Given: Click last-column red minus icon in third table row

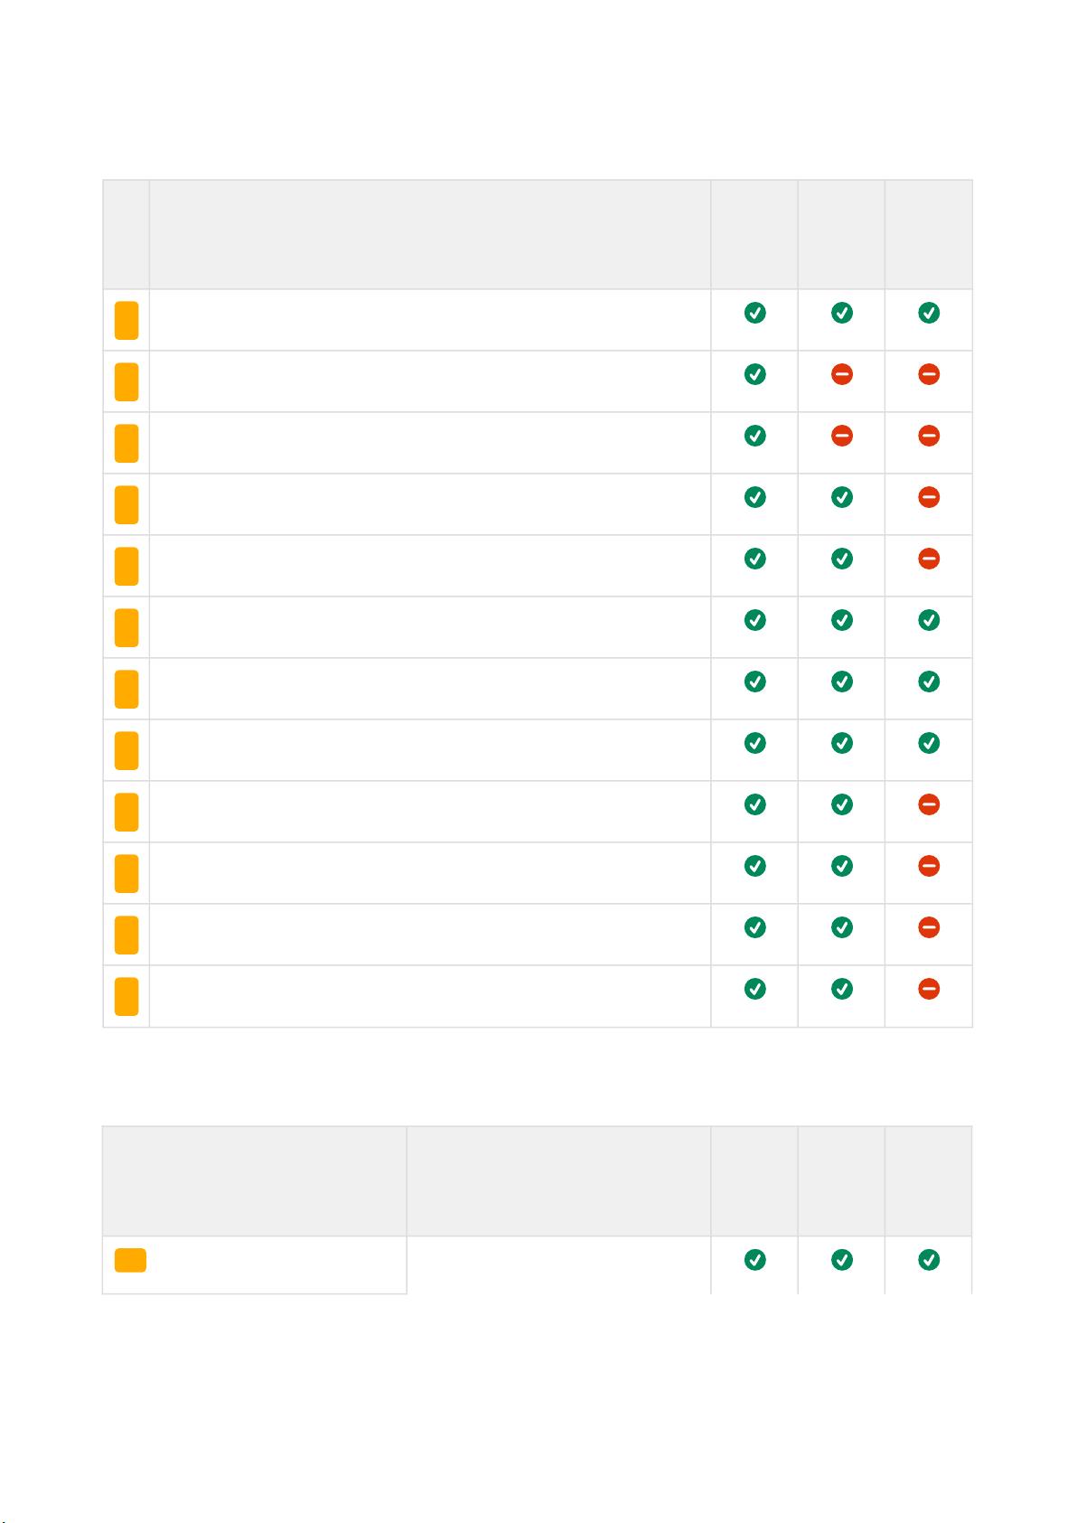Looking at the screenshot, I should point(928,436).
